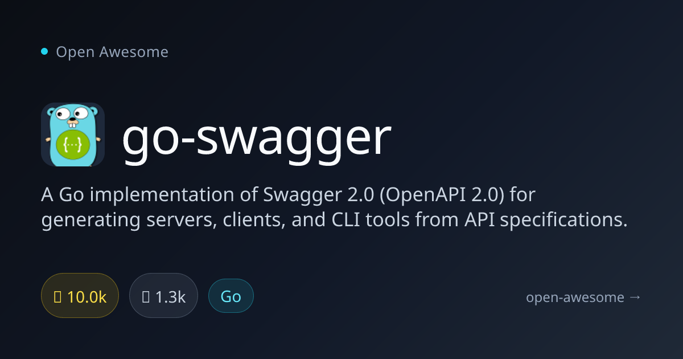Open the open-awesome → link
The width and height of the screenshot is (683, 359).
click(584, 297)
